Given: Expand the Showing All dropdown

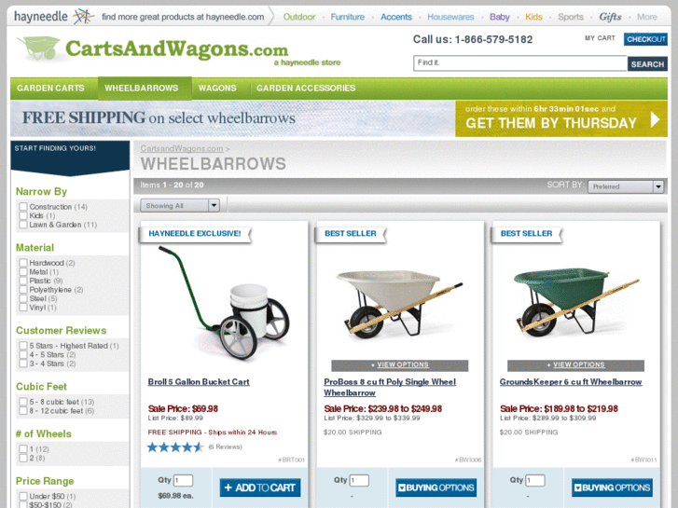Looking at the screenshot, I should (x=180, y=205).
